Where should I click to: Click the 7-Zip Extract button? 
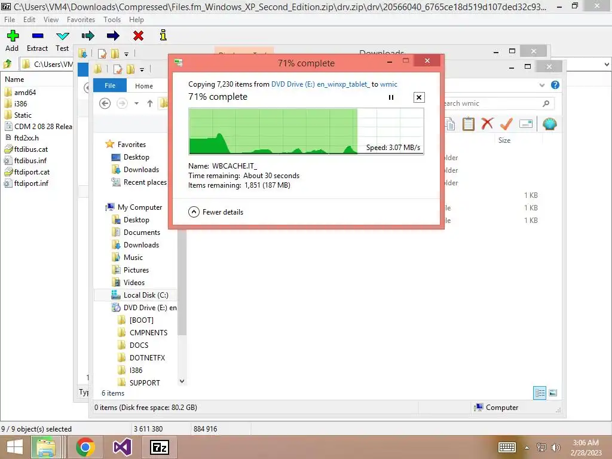(37, 41)
